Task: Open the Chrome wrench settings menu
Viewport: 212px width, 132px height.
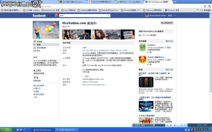Action: click(x=210, y=6)
